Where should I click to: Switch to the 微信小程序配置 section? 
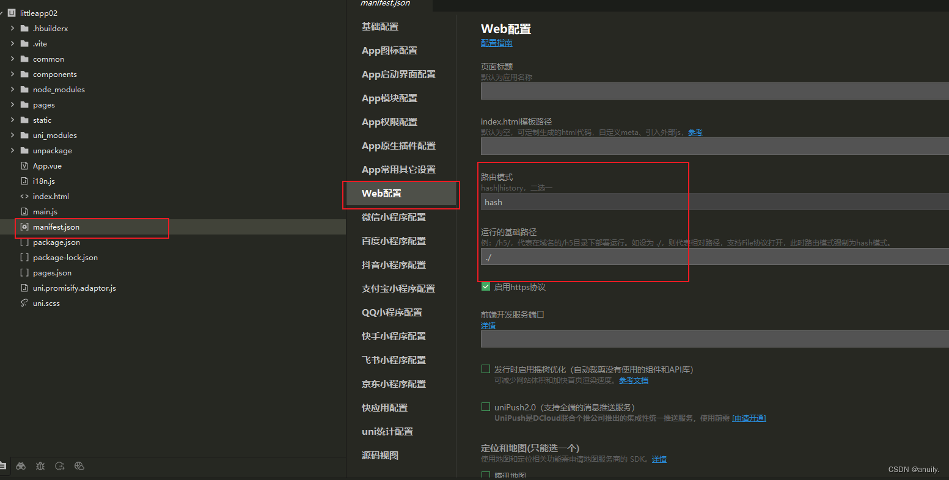point(394,217)
